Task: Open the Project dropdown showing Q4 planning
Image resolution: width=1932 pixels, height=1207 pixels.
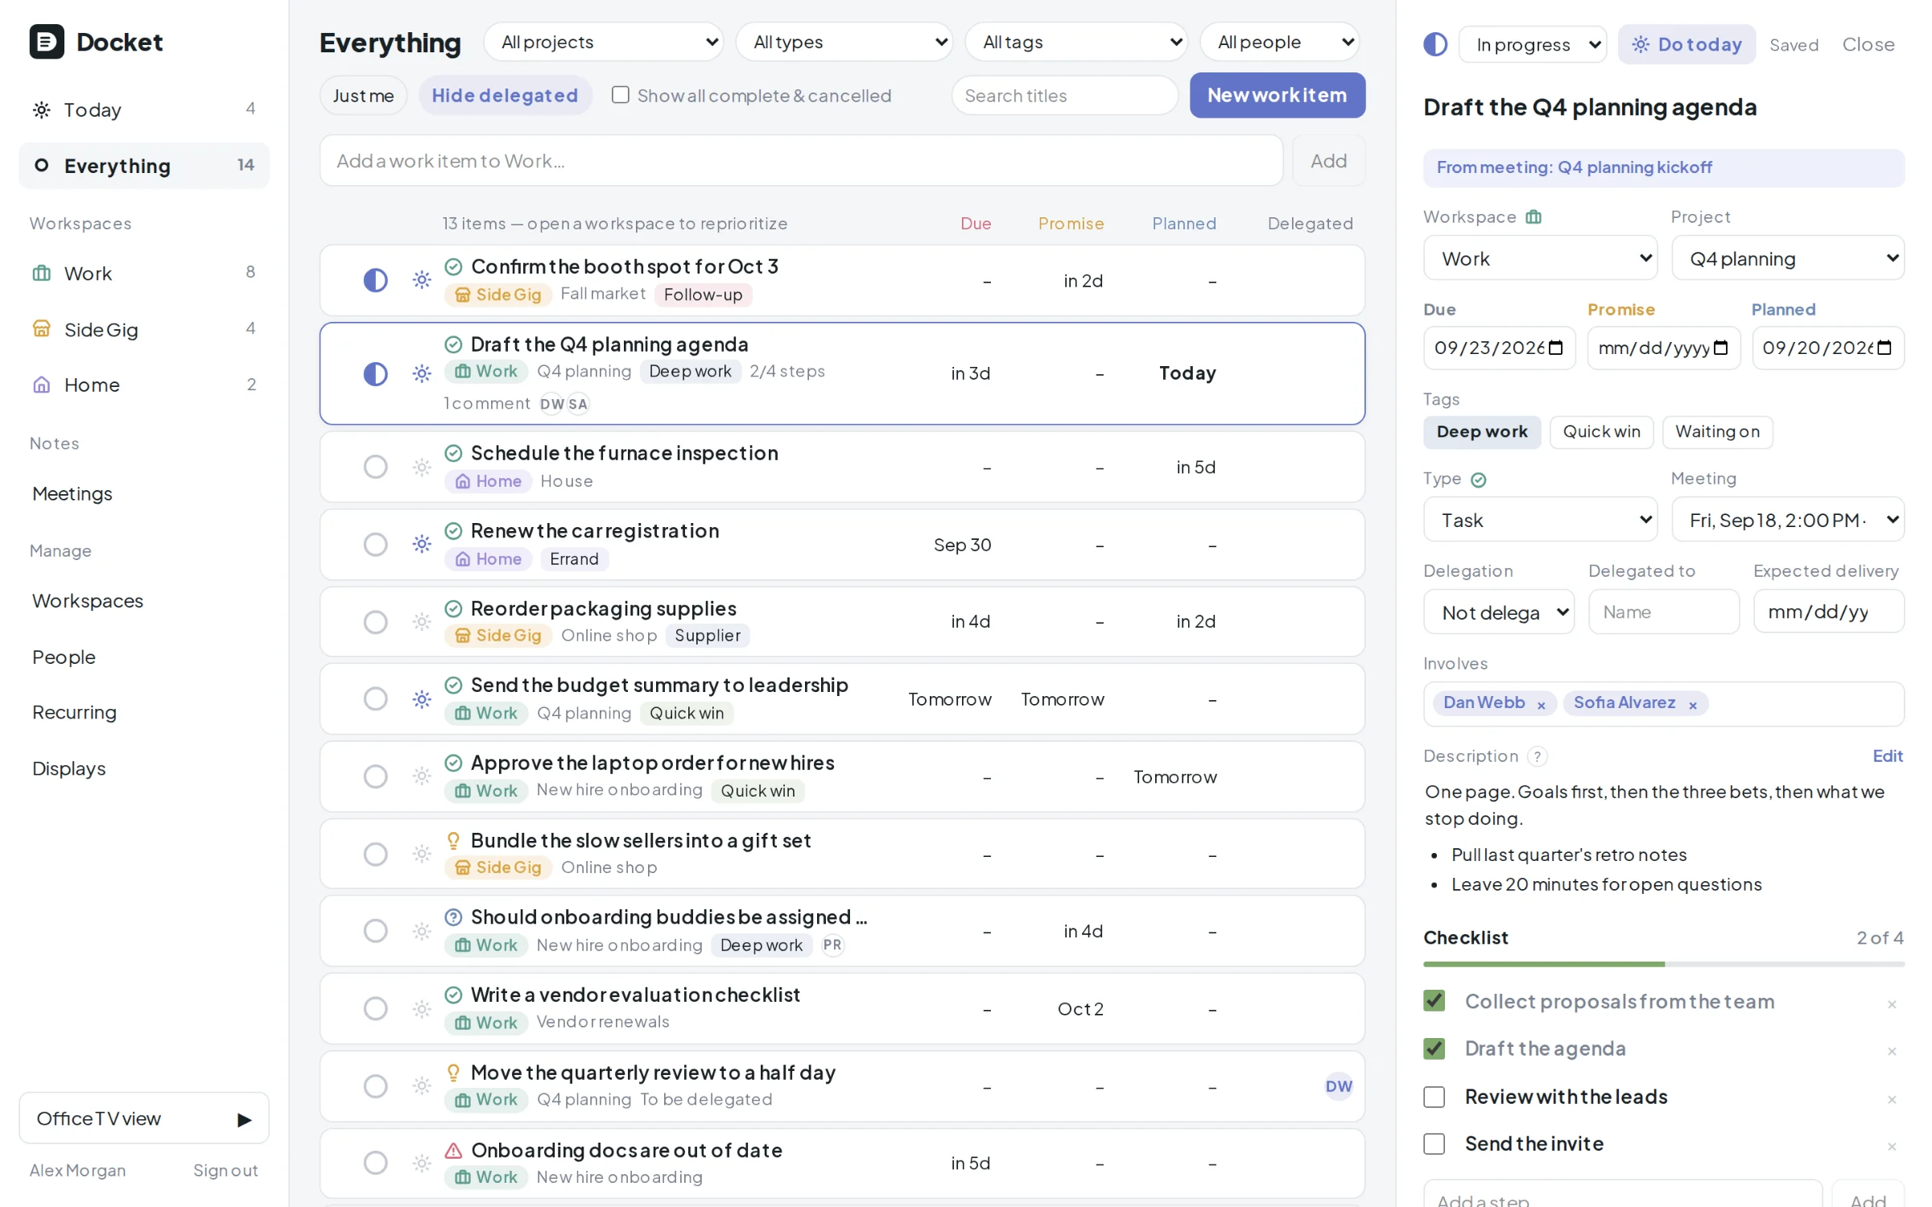Action: 1788,258
